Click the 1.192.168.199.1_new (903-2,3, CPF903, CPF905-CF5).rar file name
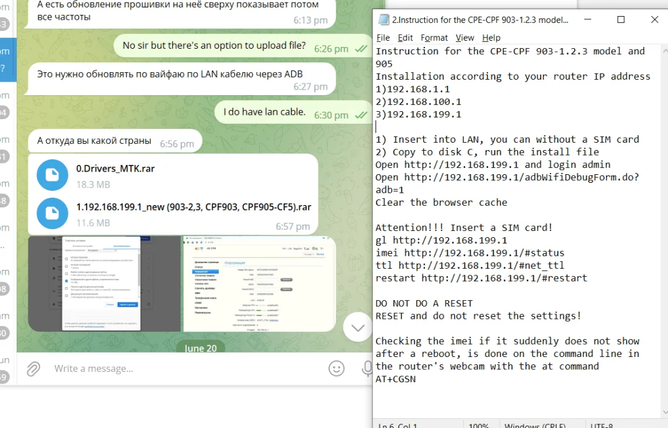Viewport: 668px width, 428px height. click(x=194, y=207)
